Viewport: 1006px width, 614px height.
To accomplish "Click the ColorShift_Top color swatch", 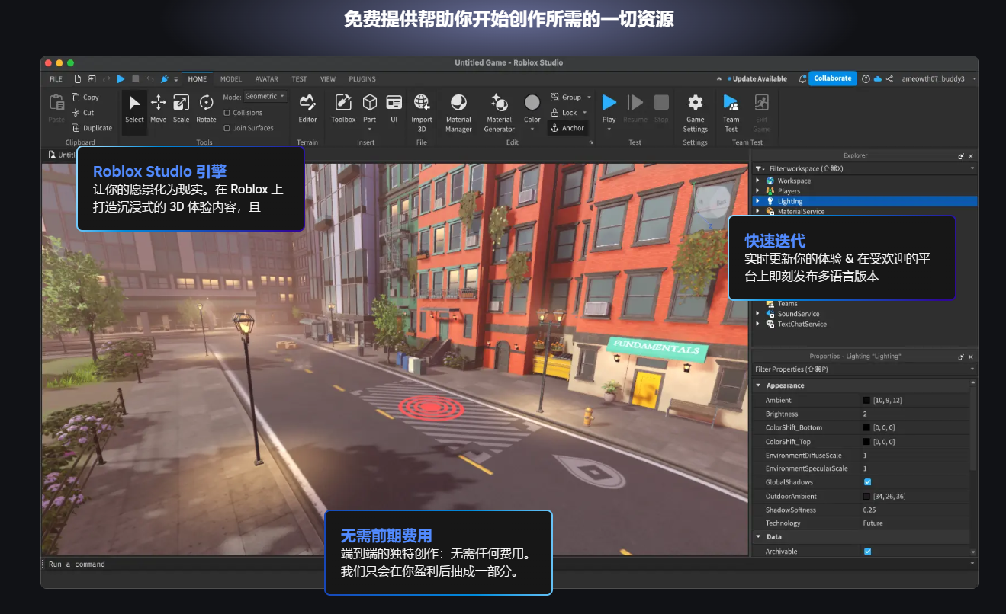I will [x=867, y=441].
